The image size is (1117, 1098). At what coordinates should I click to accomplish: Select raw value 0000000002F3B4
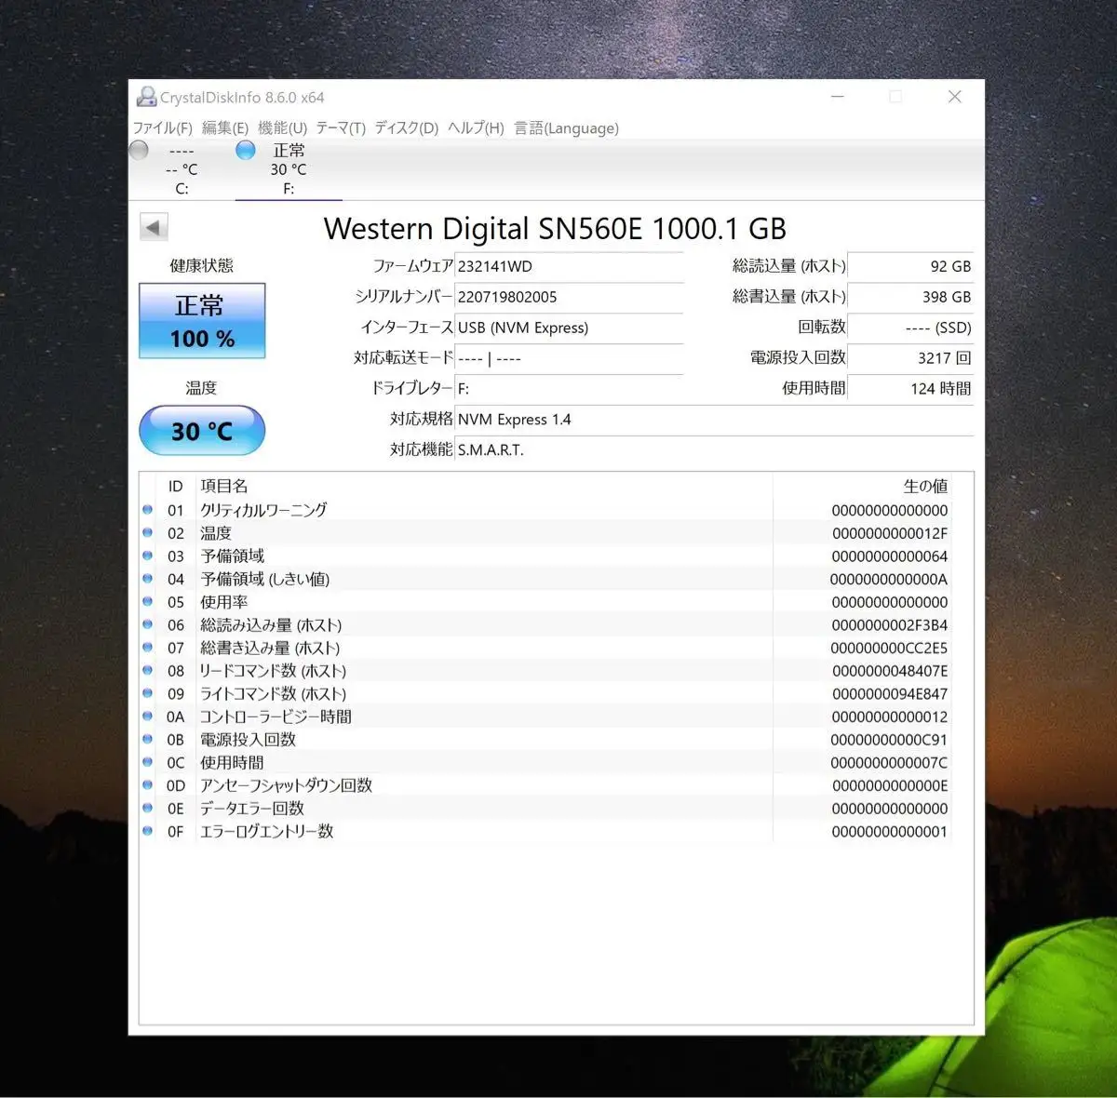click(890, 625)
